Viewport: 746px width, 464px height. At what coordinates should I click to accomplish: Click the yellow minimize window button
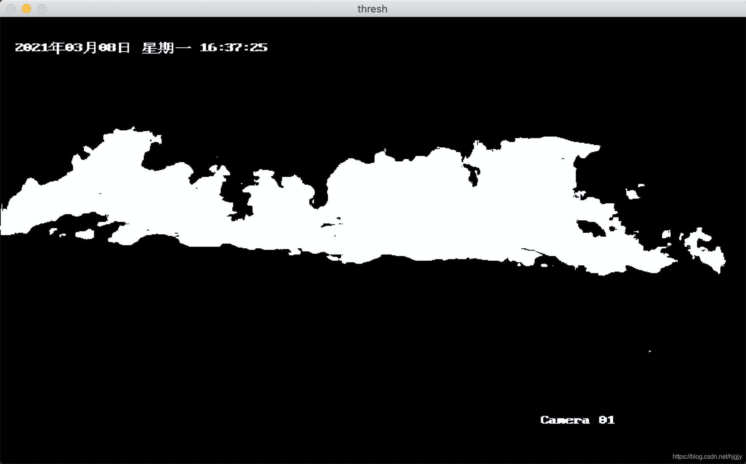coord(26,9)
